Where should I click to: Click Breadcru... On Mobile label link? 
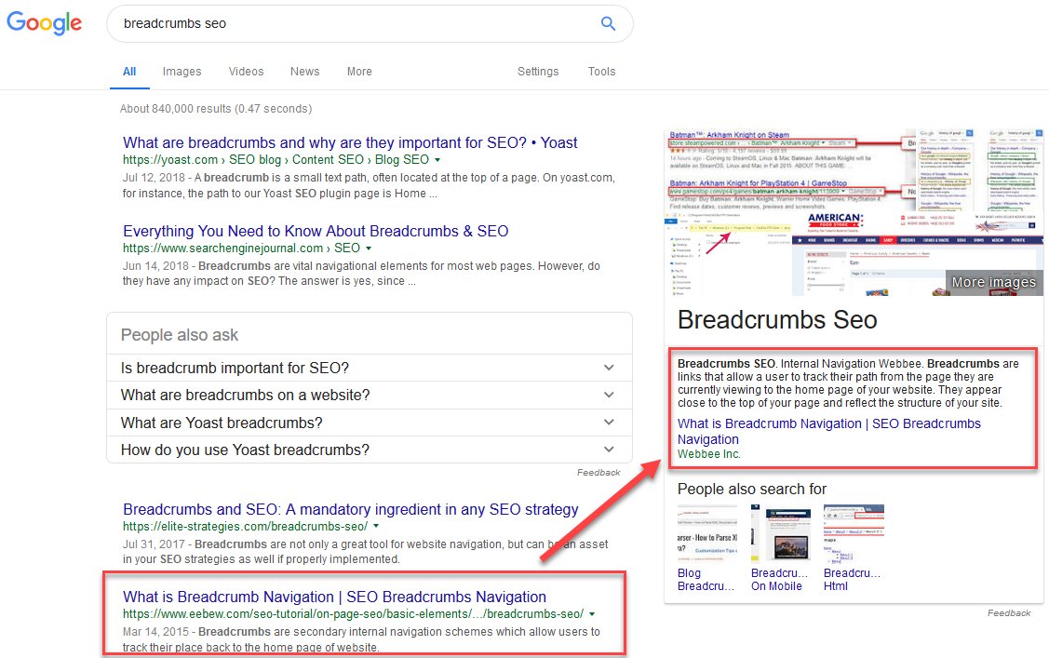pyautogui.click(x=779, y=580)
